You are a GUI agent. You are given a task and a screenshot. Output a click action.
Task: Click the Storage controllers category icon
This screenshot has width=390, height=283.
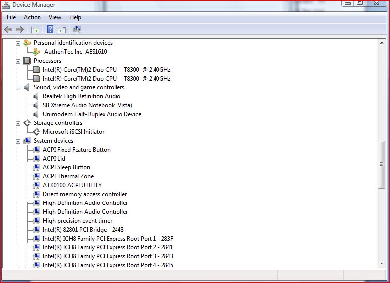(27, 123)
